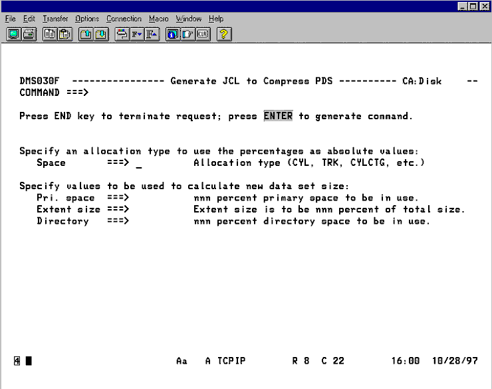
Task: Click the 'Aa' status bar indicator
Action: pos(182,361)
